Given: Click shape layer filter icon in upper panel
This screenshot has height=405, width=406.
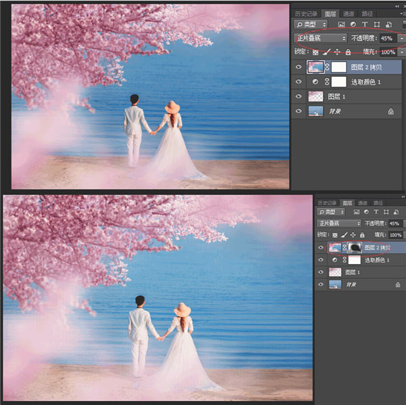Looking at the screenshot, I should (x=377, y=24).
